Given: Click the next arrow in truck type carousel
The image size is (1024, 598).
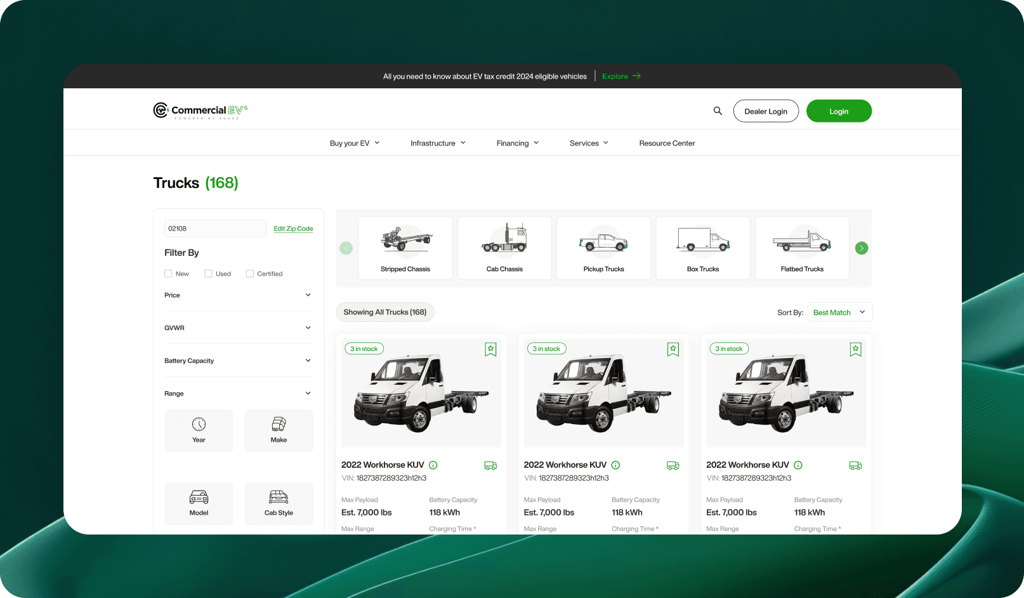Looking at the screenshot, I should coord(862,248).
